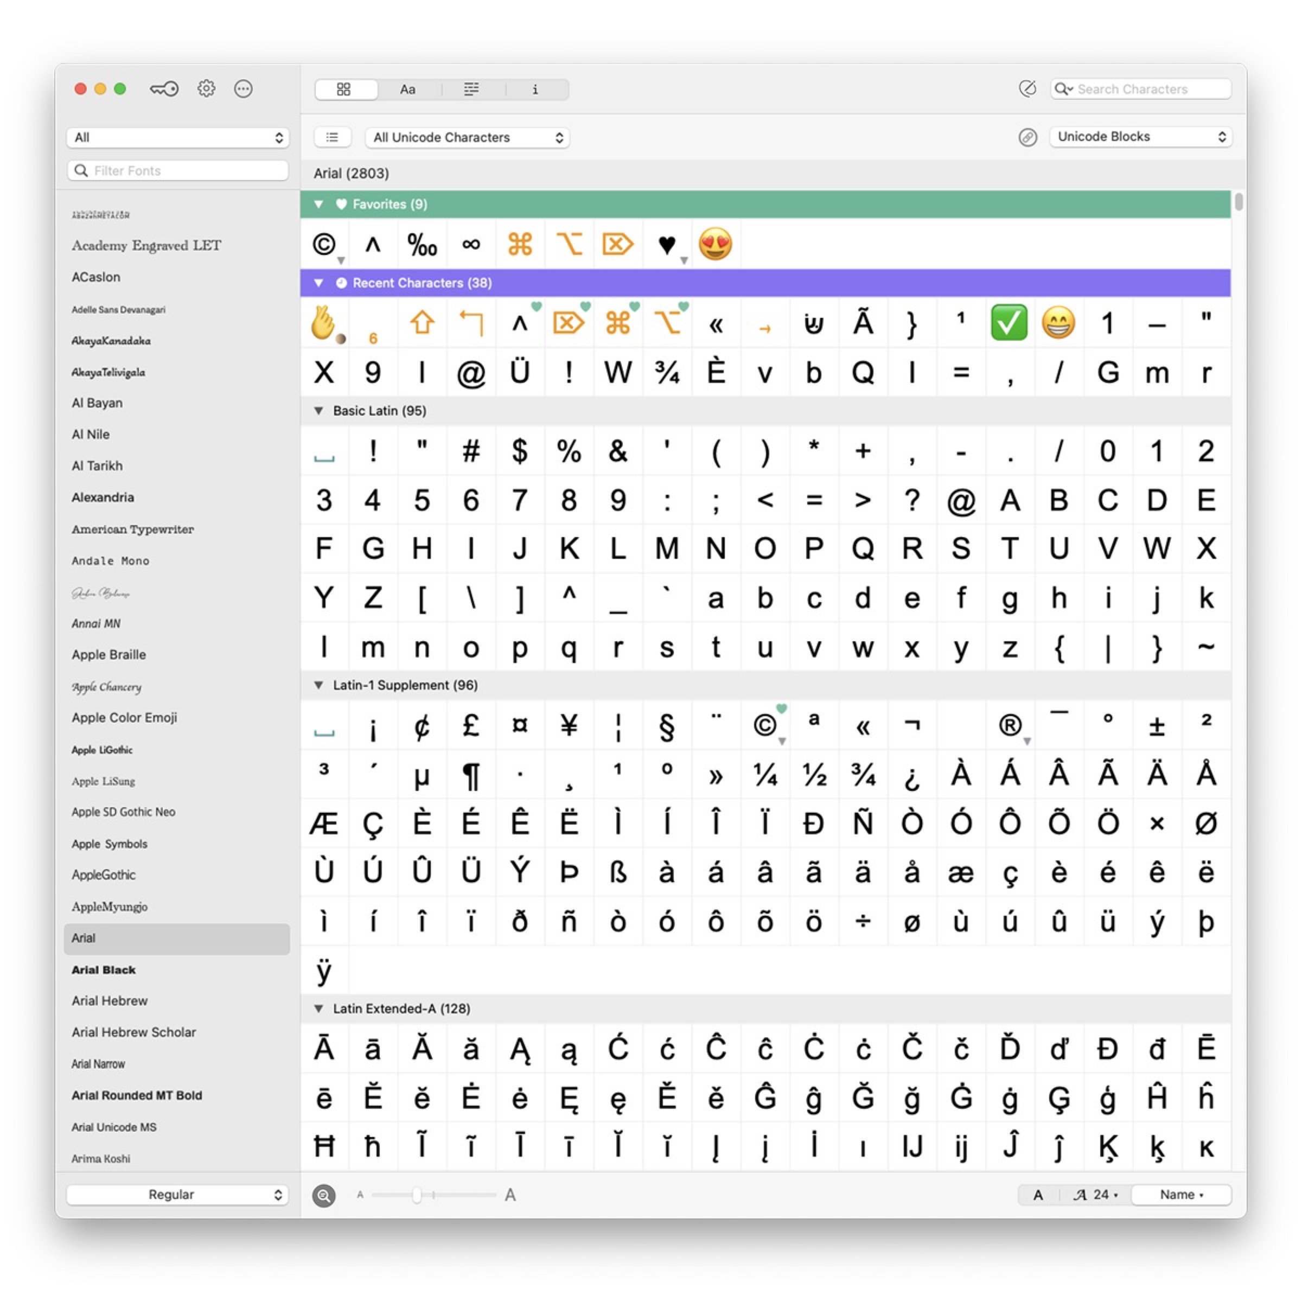Click the list icon beside All Unicode Characters
The height and width of the screenshot is (1302, 1302).
point(332,137)
